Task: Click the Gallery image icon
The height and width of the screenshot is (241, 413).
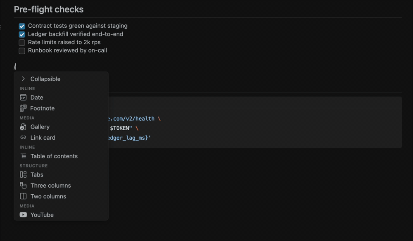Action: (x=23, y=127)
